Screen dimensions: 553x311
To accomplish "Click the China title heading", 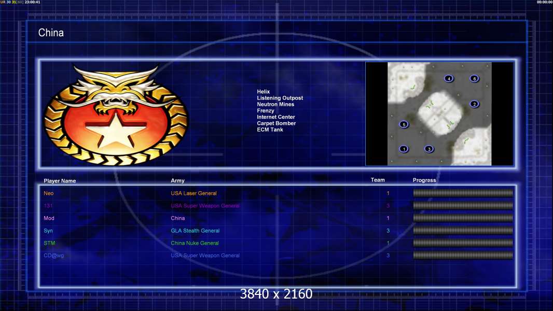I will [51, 33].
